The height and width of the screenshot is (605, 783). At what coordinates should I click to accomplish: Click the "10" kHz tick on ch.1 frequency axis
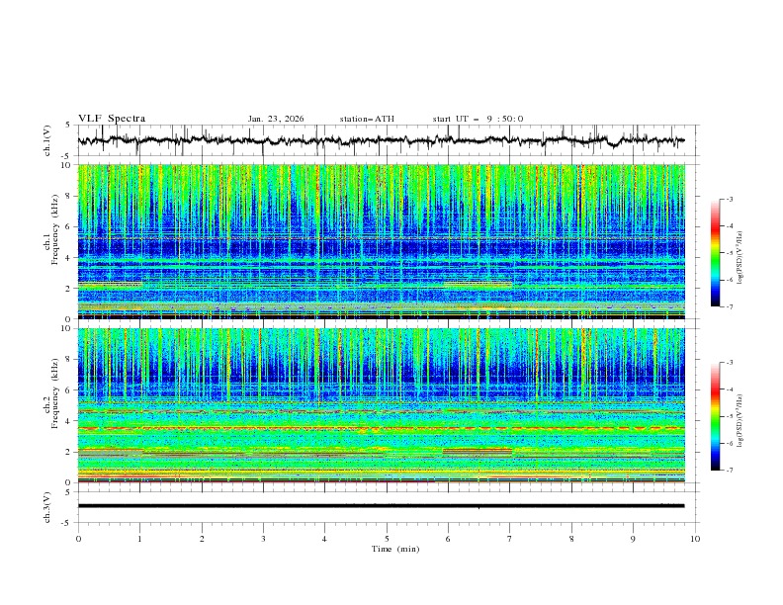(68, 165)
